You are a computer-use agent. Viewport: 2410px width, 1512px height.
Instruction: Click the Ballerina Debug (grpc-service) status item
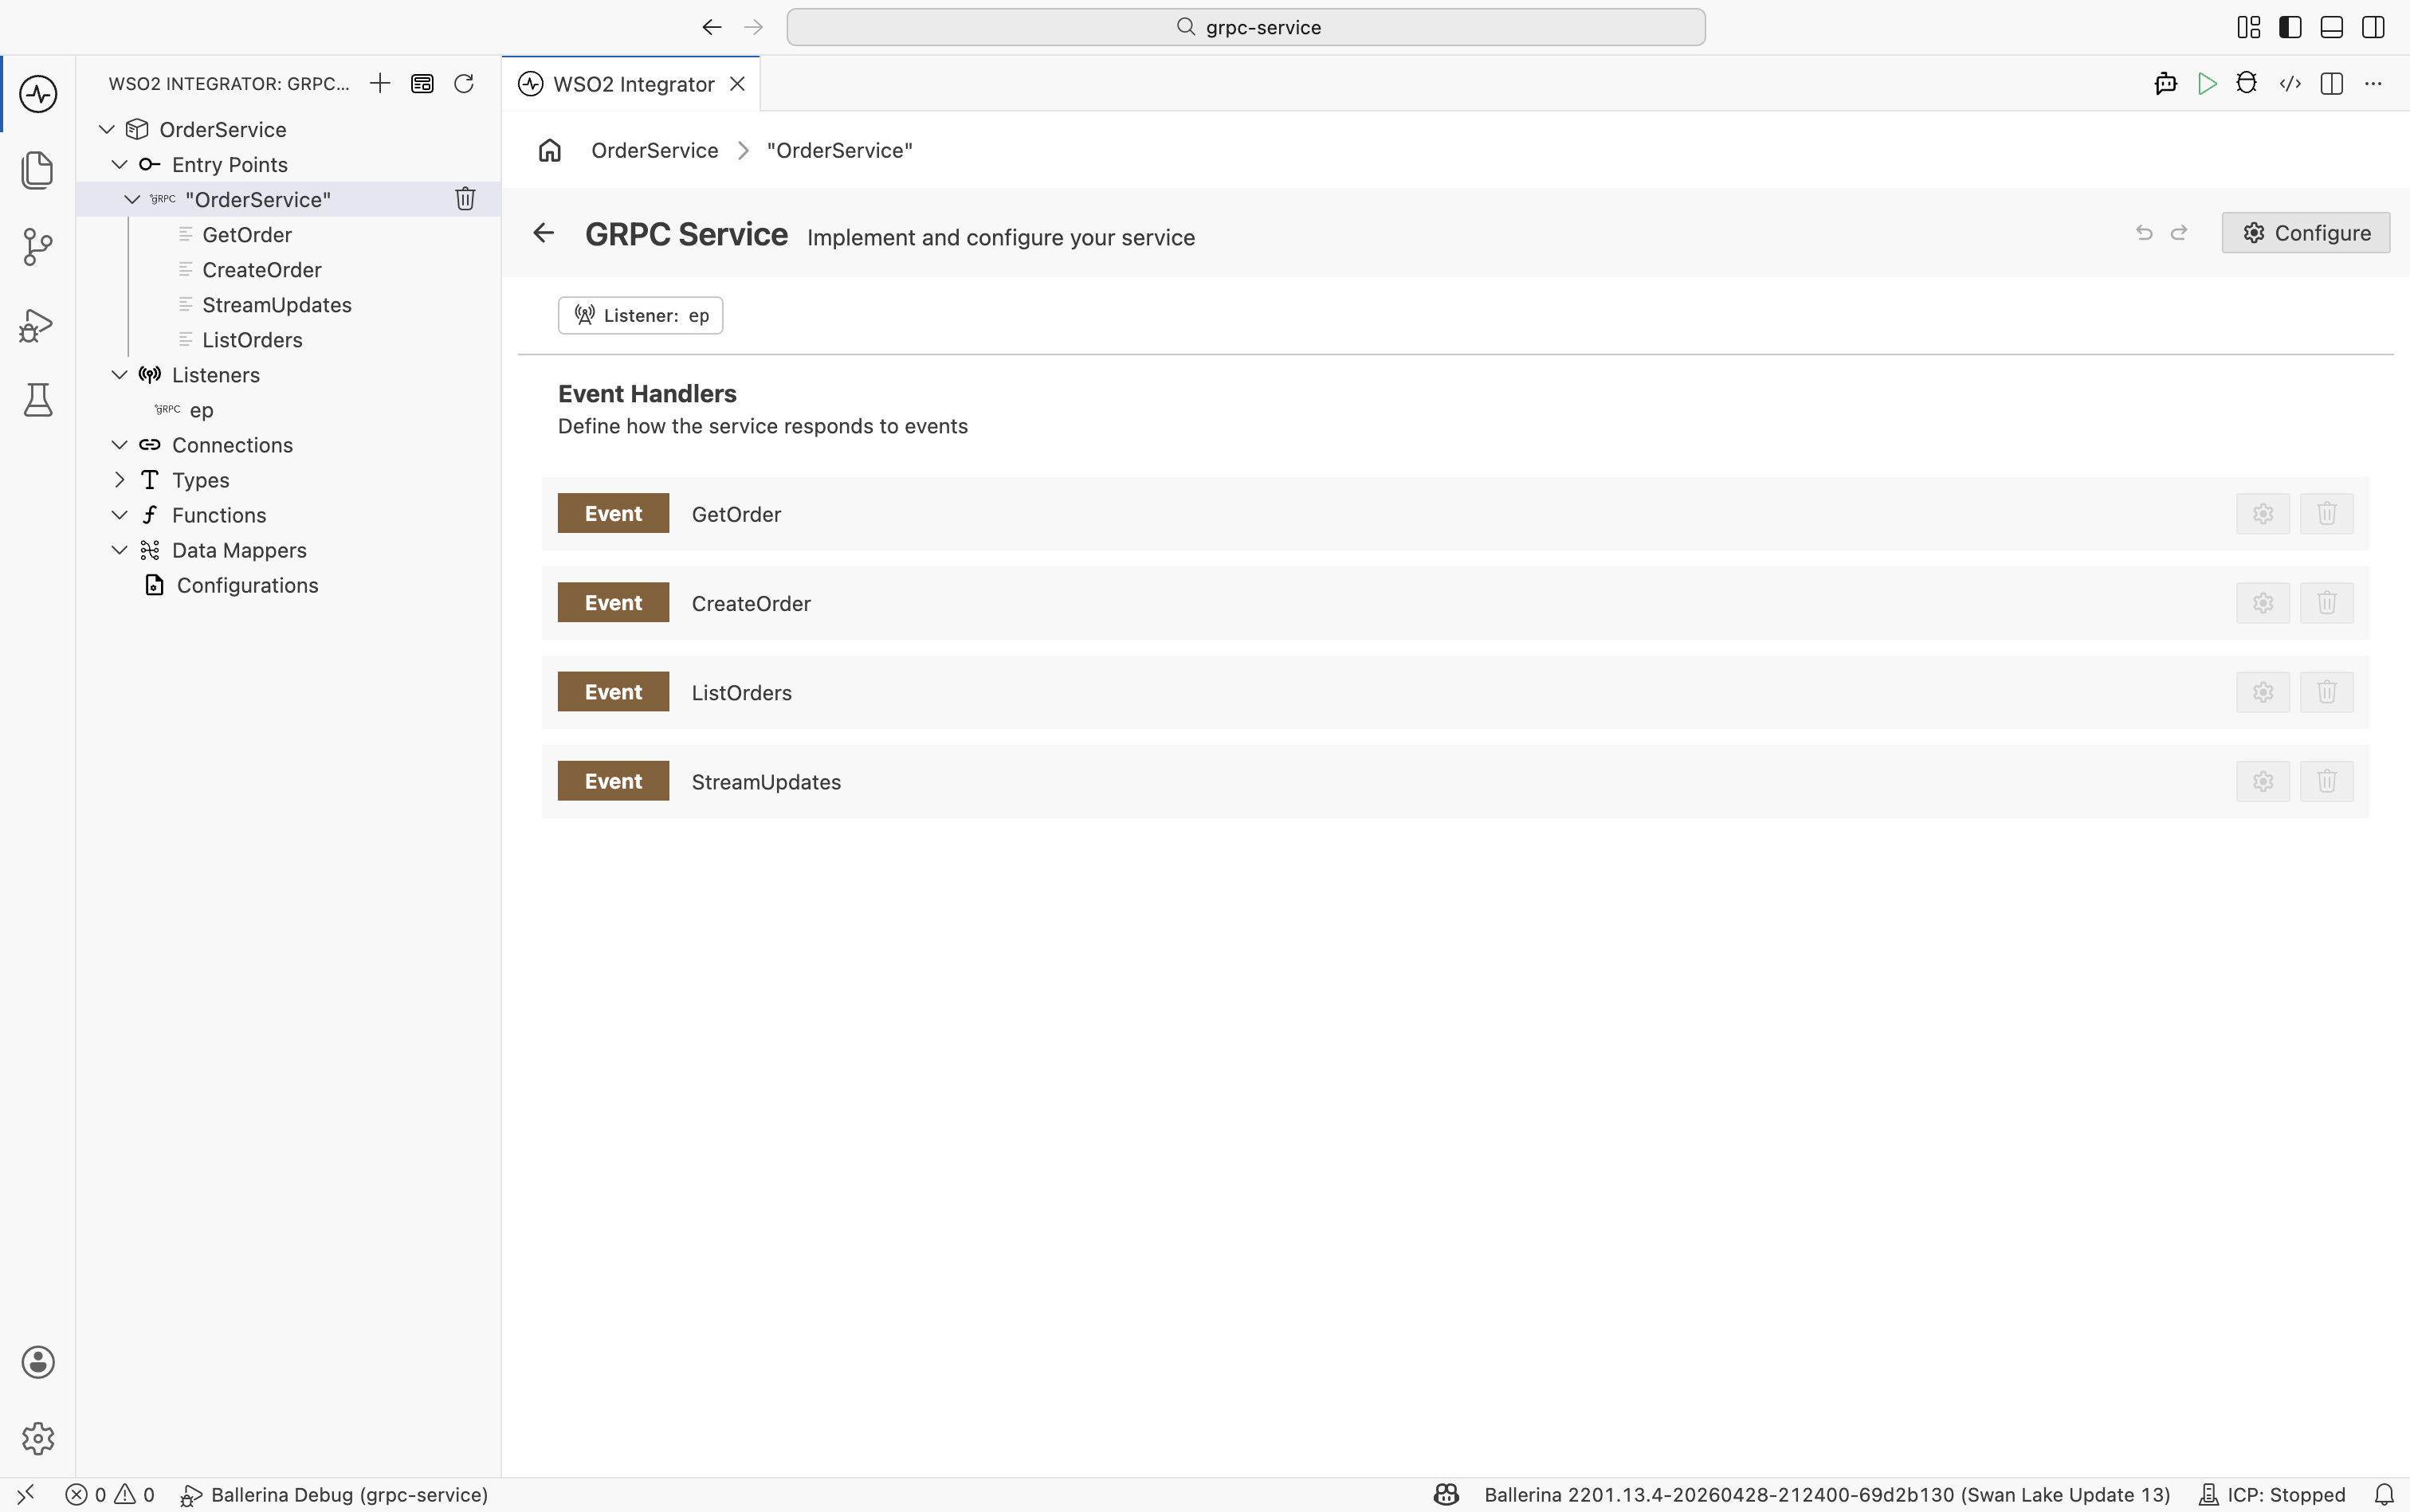point(334,1494)
